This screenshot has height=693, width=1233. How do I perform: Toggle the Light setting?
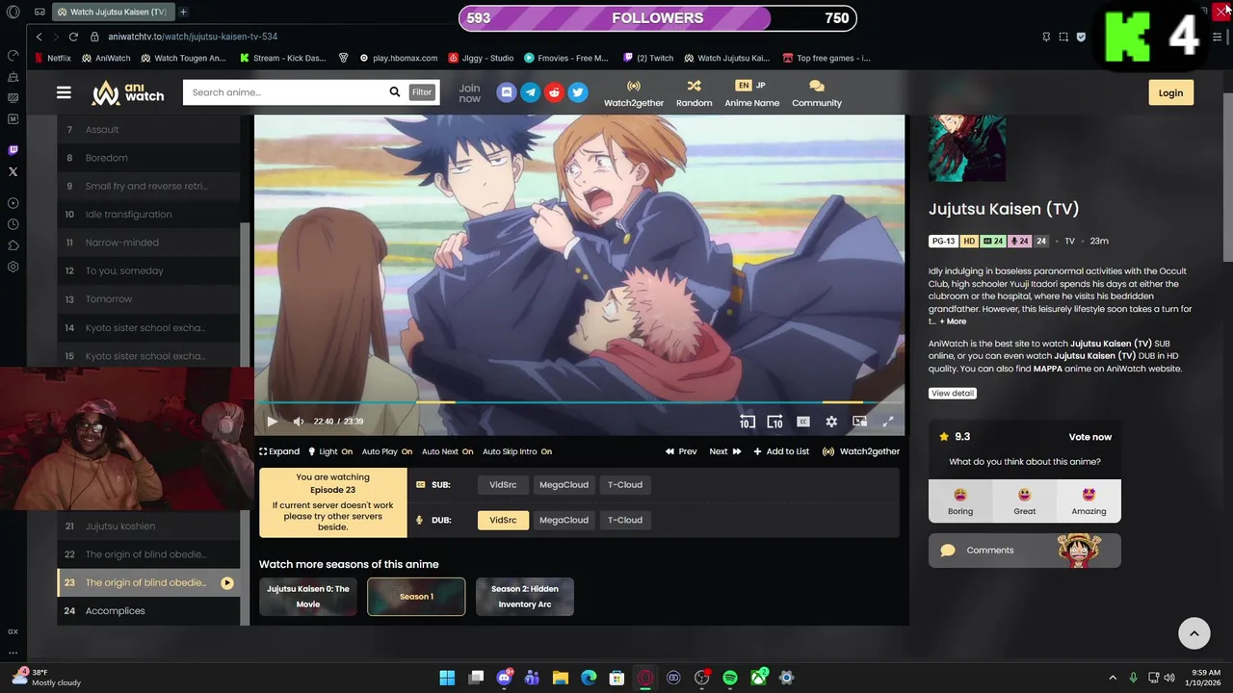point(330,451)
